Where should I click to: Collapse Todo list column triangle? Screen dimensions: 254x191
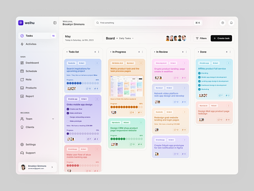coord(67,52)
